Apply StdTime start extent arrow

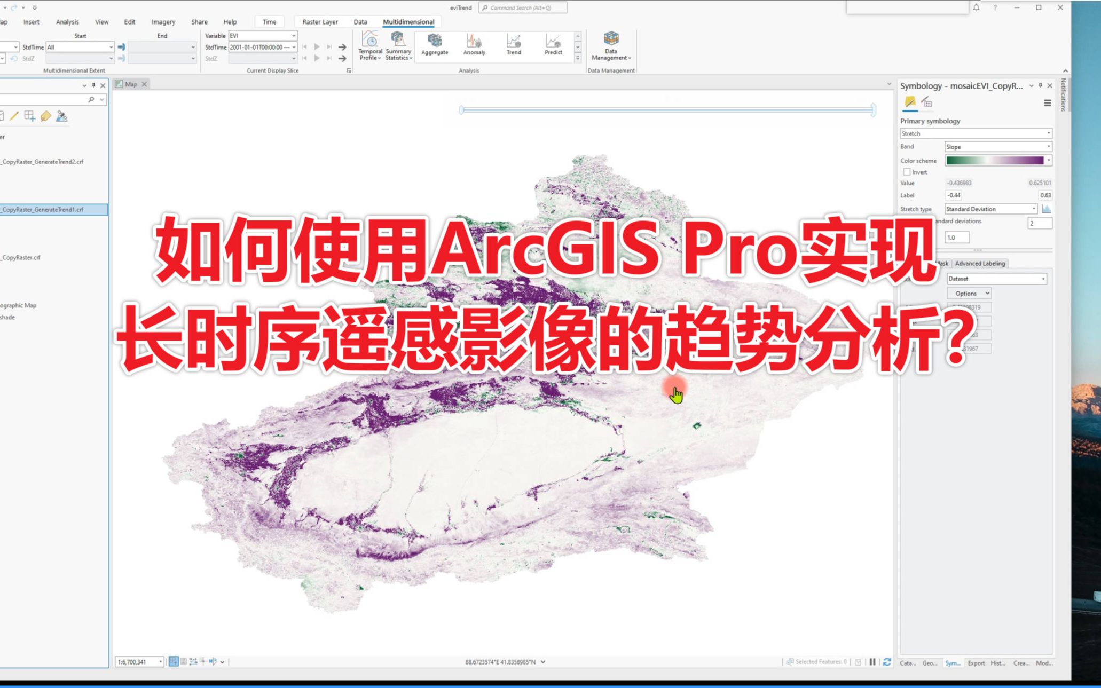[121, 47]
